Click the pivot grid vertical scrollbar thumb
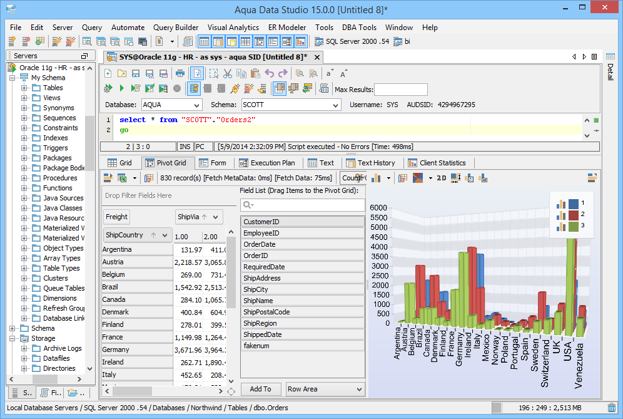The width and height of the screenshot is (623, 419). 231,272
